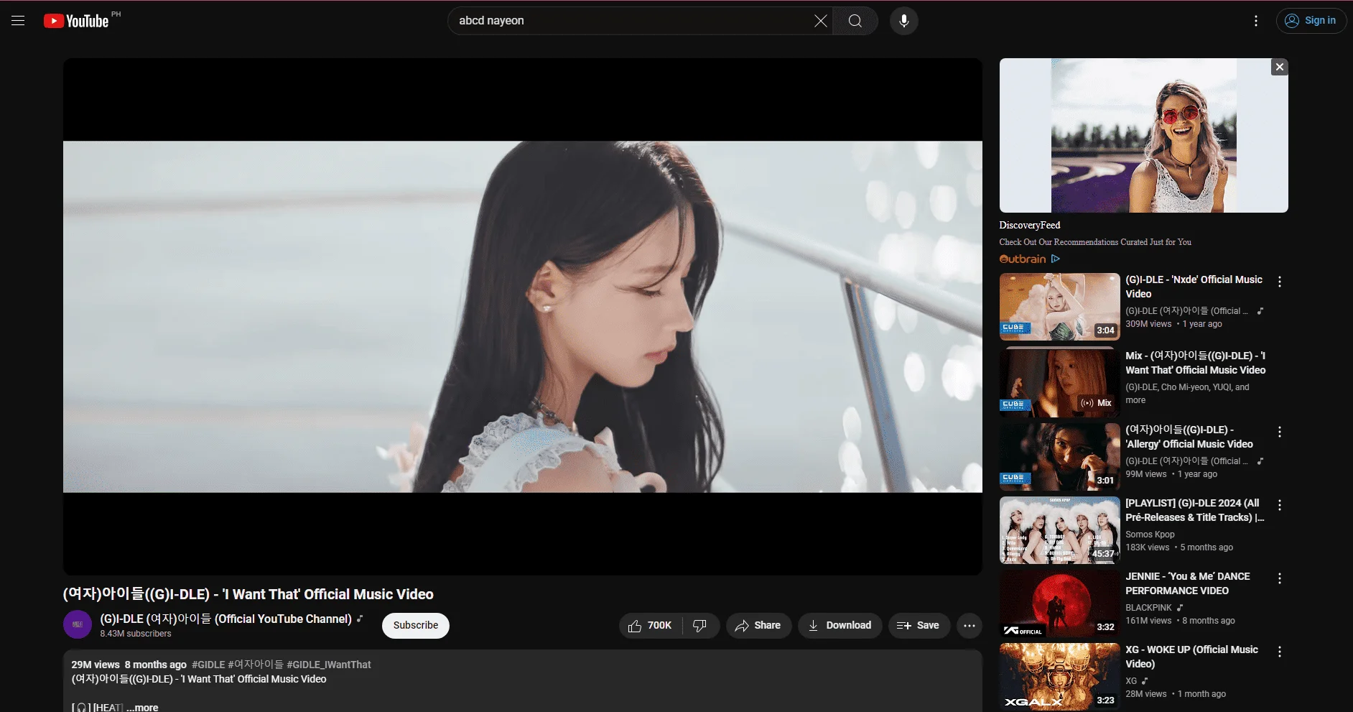
Task: Open the Outbrain logo link
Action: 1023,259
